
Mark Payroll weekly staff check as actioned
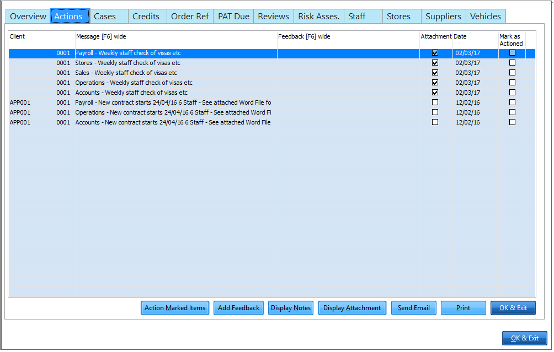pos(512,53)
